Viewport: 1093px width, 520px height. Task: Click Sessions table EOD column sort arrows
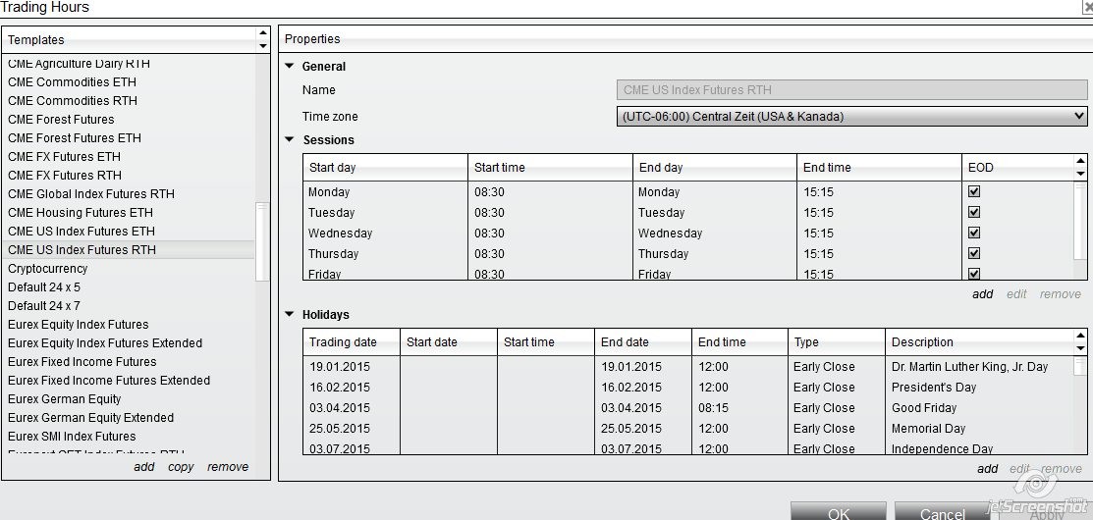[x=1080, y=167]
